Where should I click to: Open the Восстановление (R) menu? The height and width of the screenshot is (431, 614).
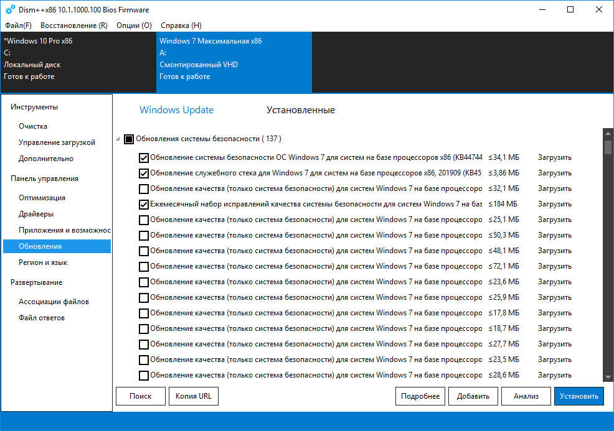[x=73, y=25]
